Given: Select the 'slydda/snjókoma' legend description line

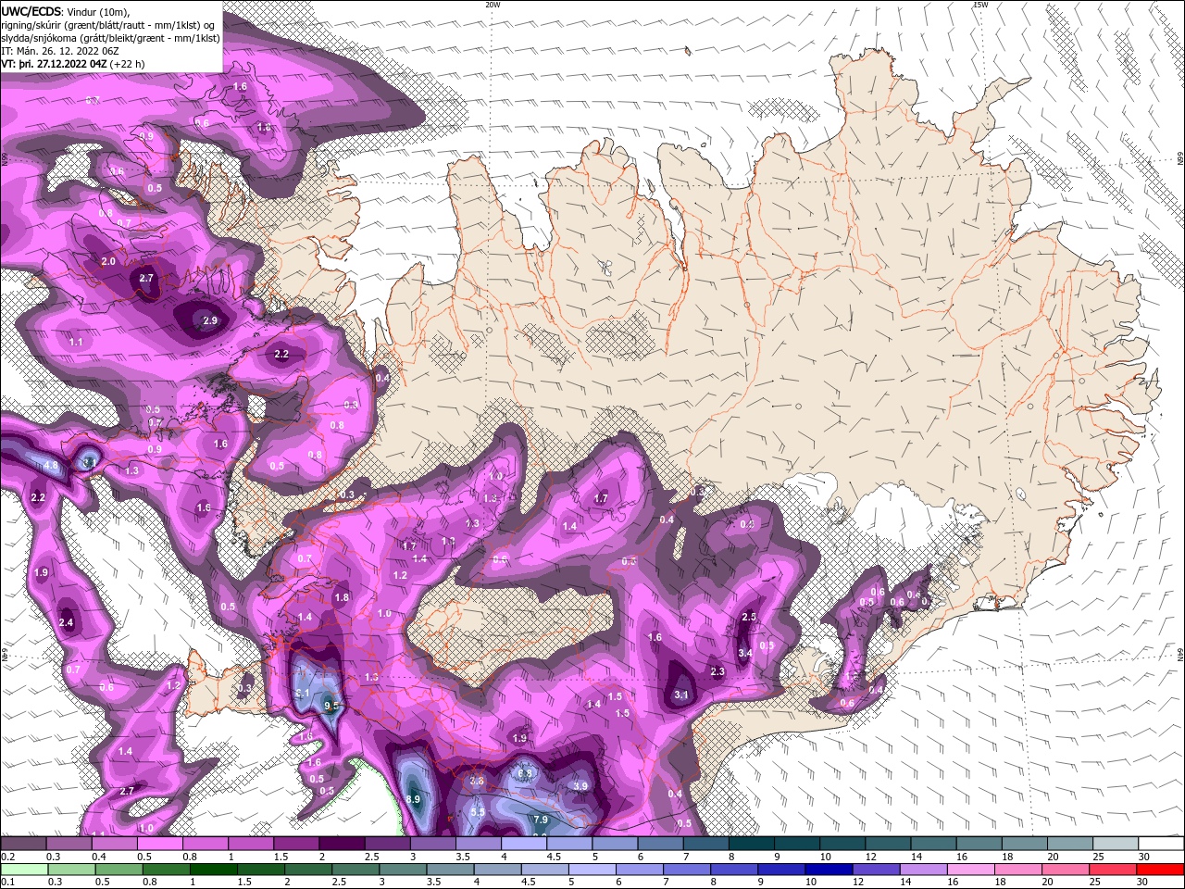Looking at the screenshot, I should coord(110,38).
